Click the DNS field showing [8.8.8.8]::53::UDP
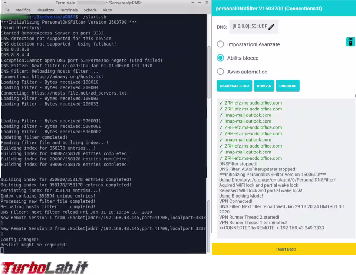 coord(254,27)
